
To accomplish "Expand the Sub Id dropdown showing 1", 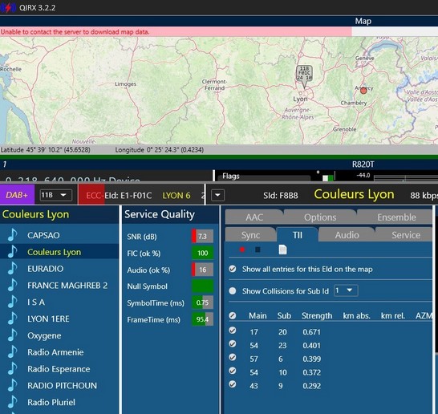I will pos(346,290).
